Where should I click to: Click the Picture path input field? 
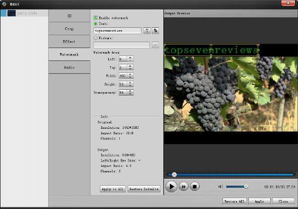point(122,45)
